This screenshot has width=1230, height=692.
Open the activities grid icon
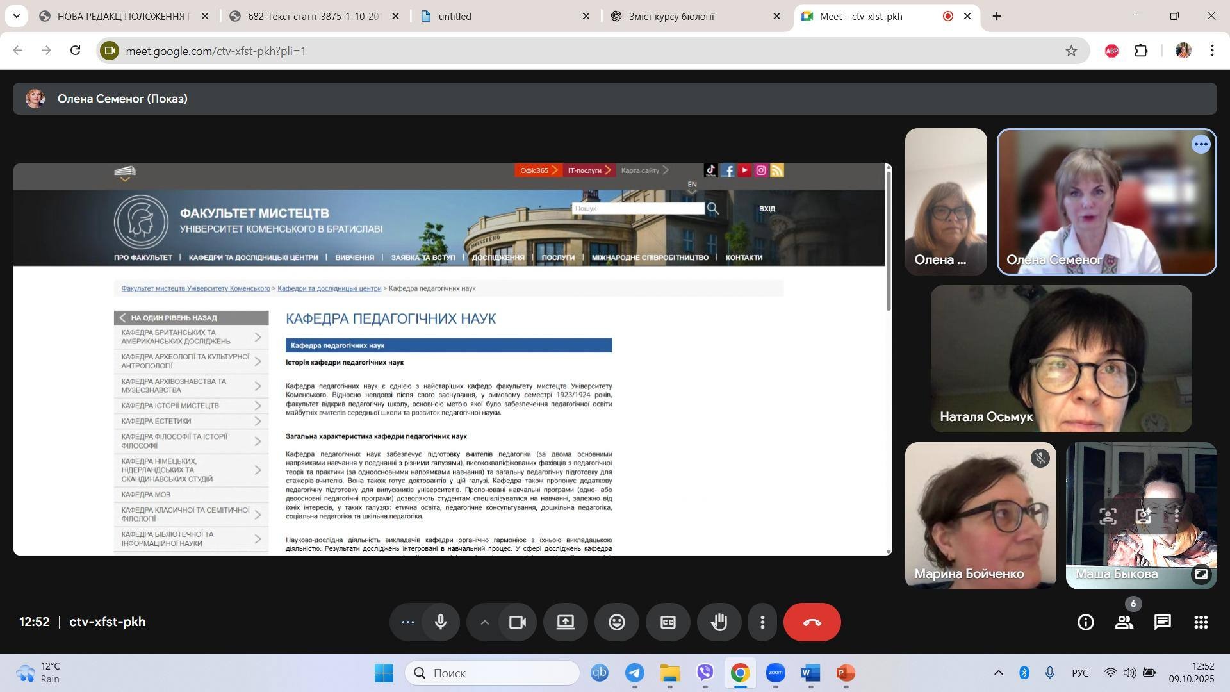[1201, 622]
